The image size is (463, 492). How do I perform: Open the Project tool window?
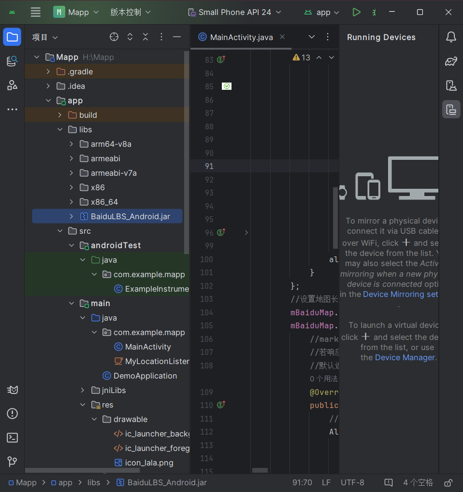[12, 37]
